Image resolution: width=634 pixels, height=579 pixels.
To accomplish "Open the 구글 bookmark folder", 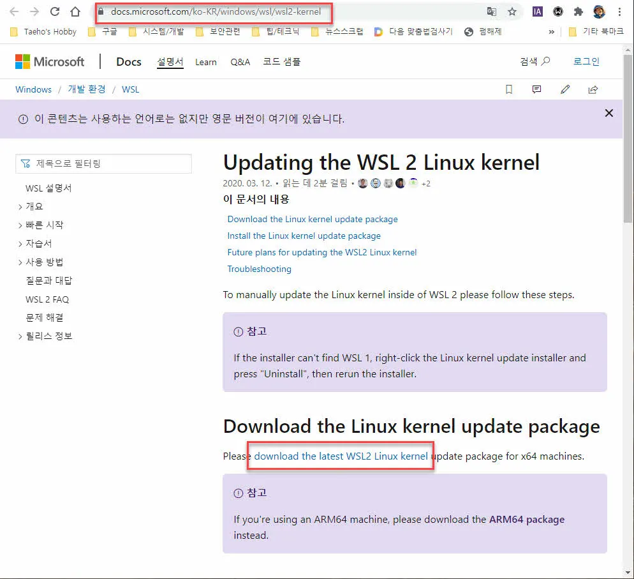I will click(x=103, y=31).
